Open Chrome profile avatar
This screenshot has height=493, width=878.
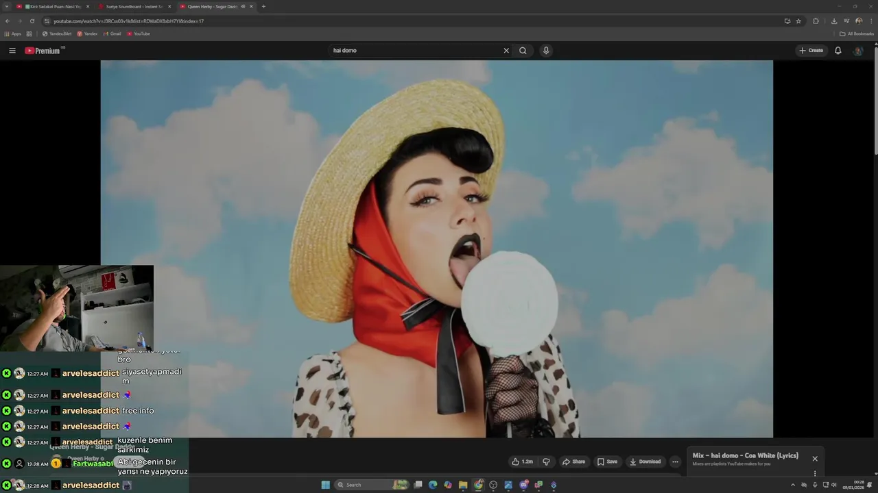pyautogui.click(x=858, y=21)
